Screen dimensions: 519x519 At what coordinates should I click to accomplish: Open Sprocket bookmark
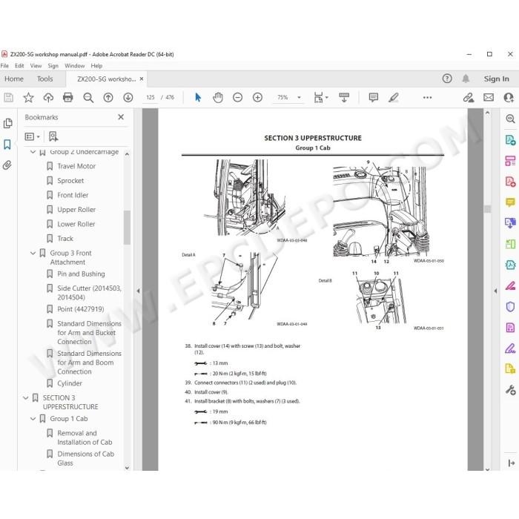pyautogui.click(x=70, y=181)
